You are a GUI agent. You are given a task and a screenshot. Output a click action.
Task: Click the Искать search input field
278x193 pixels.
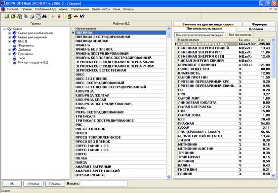tap(104, 184)
